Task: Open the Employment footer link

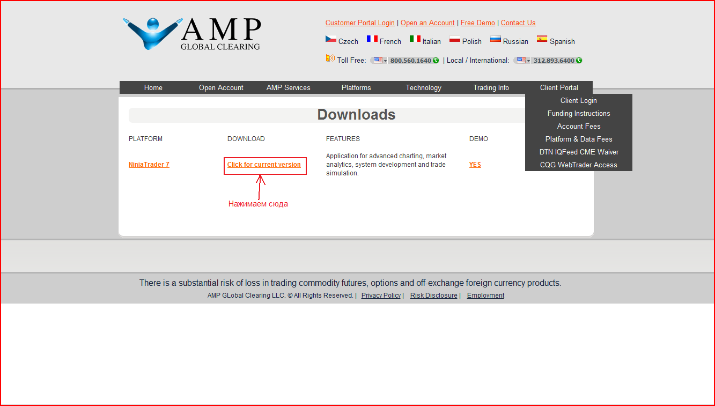Action: point(485,296)
